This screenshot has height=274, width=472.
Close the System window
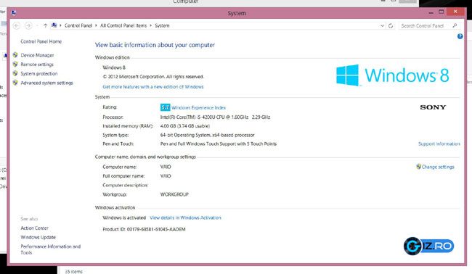(455, 12)
